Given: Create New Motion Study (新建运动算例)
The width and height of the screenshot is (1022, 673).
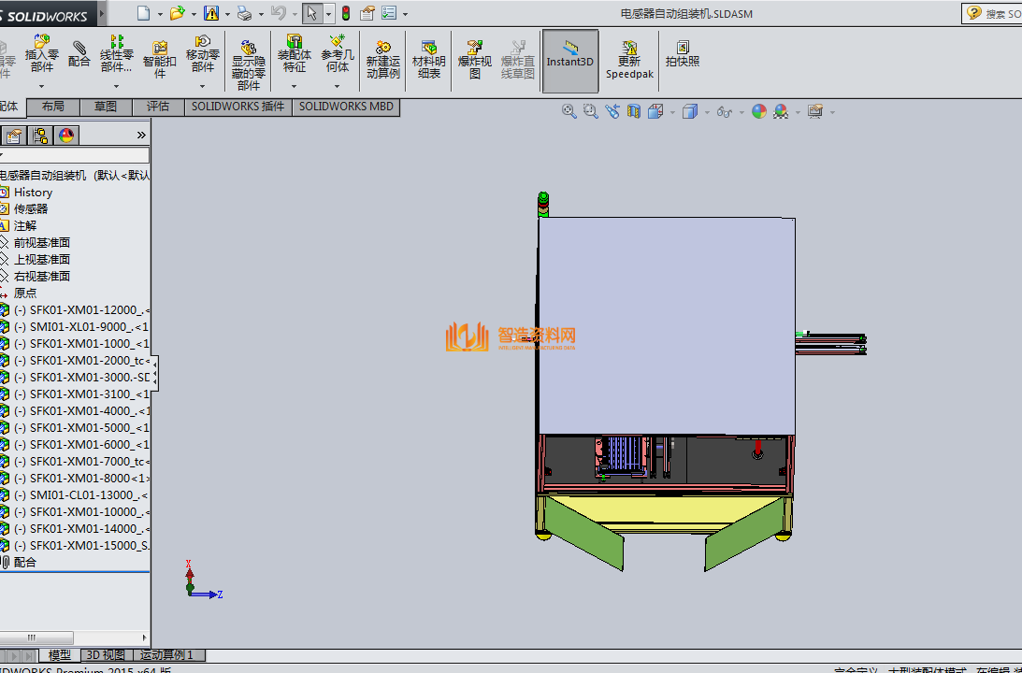Looking at the screenshot, I should pos(382,59).
